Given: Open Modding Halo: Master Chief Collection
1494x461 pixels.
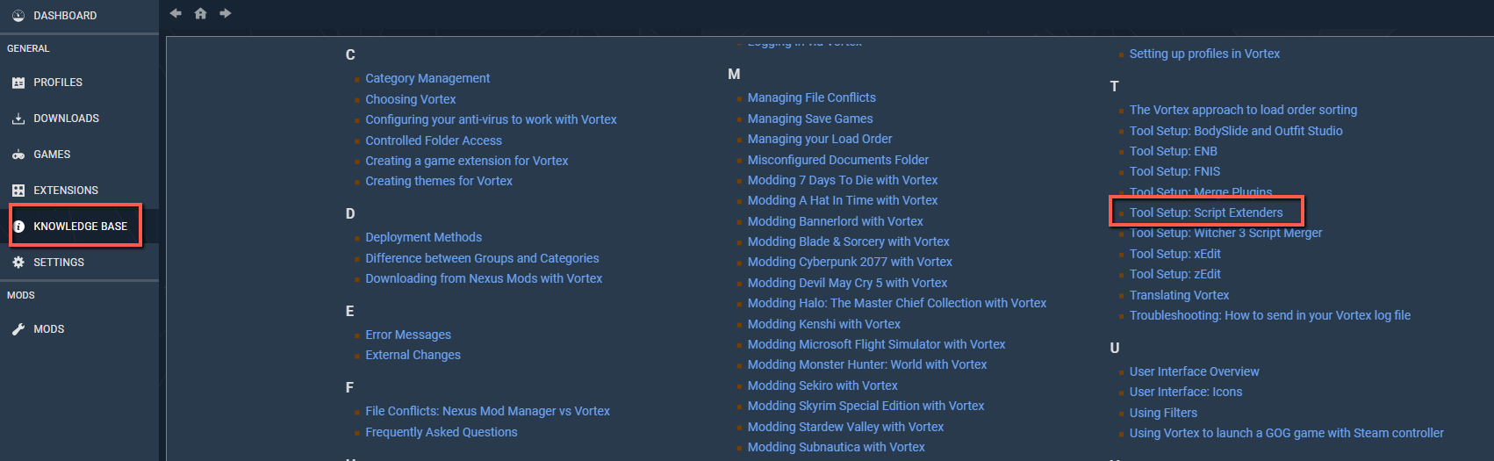Looking at the screenshot, I should pyautogui.click(x=897, y=303).
